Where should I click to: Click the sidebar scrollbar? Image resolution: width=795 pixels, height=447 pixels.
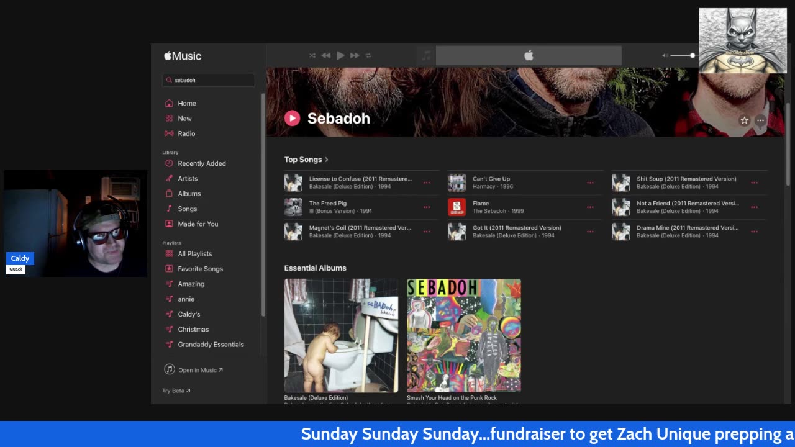[x=263, y=205]
